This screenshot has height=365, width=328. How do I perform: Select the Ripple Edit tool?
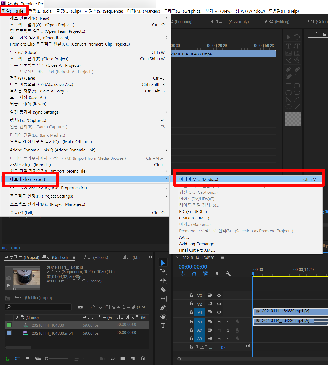pyautogui.click(x=163, y=281)
